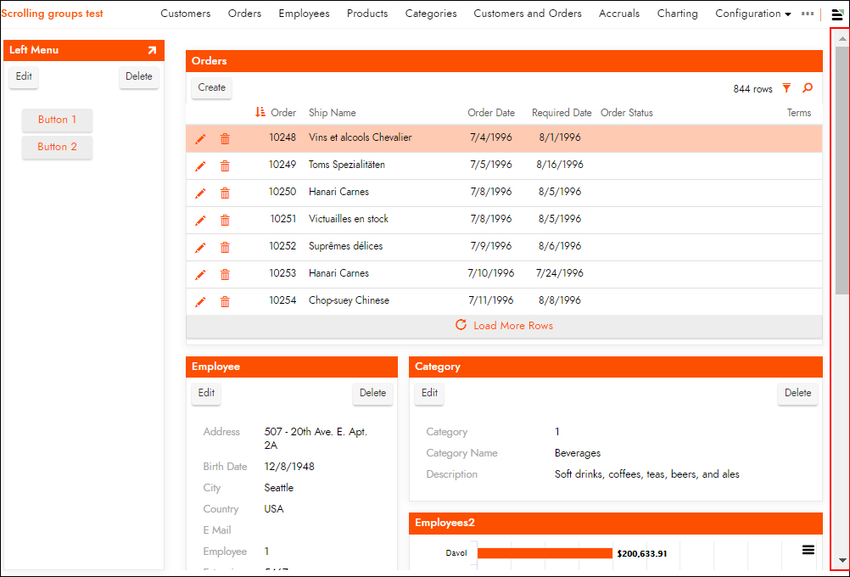Delete order 10250 using its trash icon

pos(225,193)
